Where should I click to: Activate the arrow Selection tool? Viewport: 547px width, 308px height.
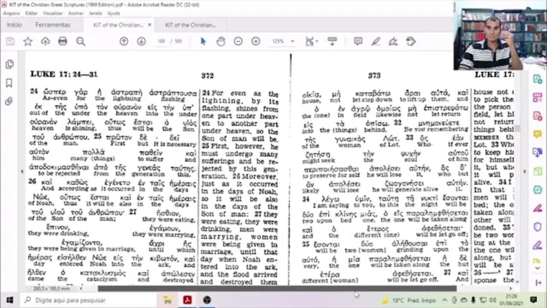click(x=203, y=41)
